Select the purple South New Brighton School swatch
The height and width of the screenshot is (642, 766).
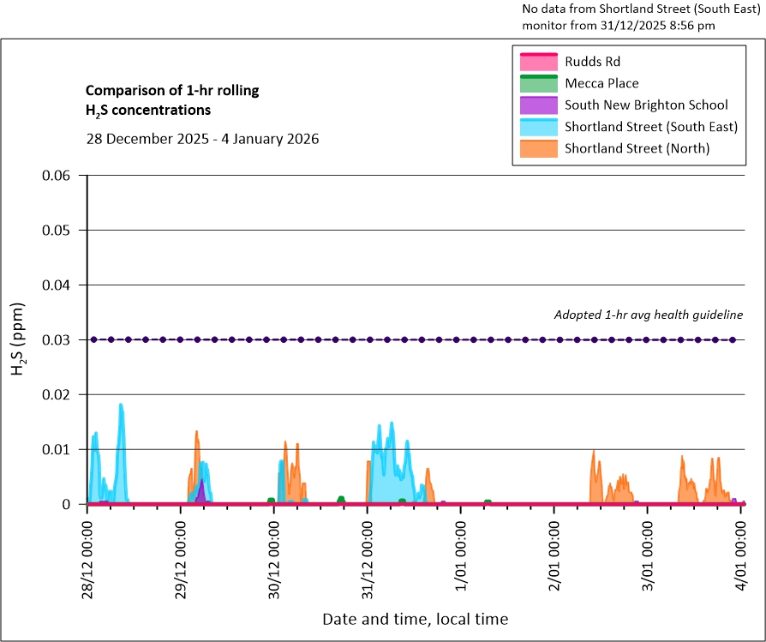pos(537,105)
